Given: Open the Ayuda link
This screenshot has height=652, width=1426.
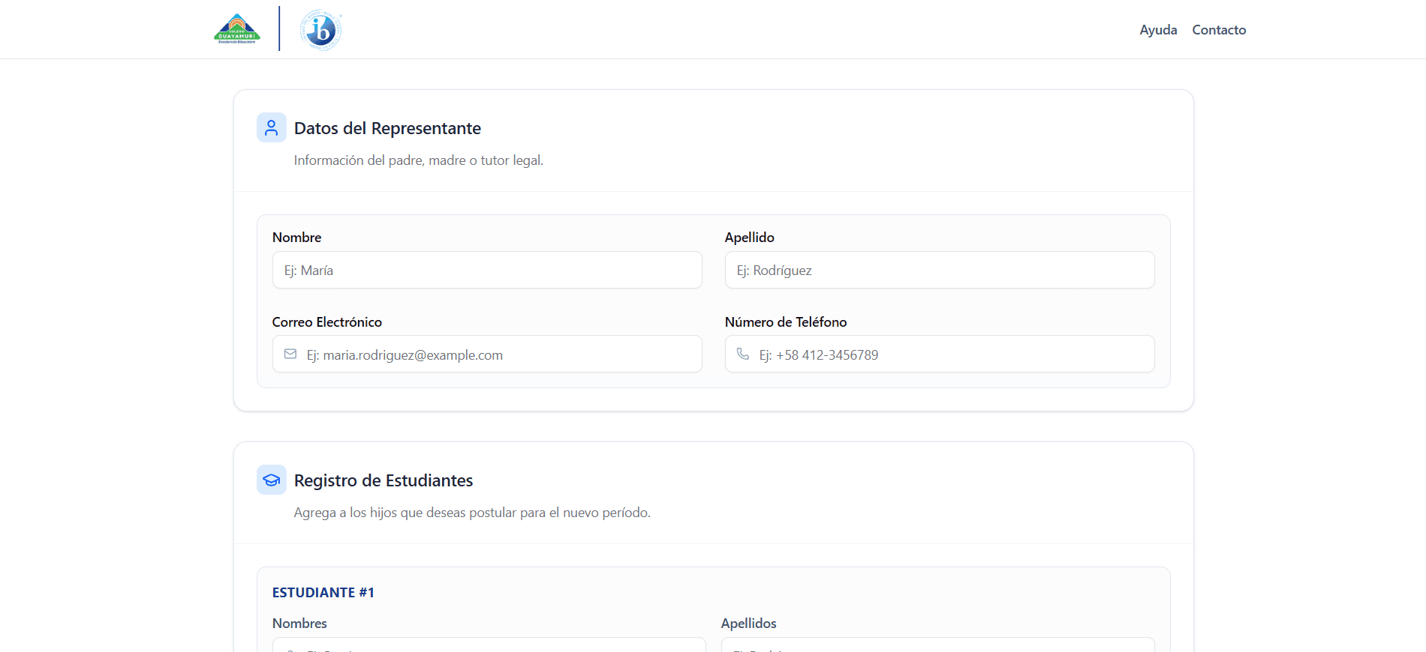Looking at the screenshot, I should coord(1158,30).
